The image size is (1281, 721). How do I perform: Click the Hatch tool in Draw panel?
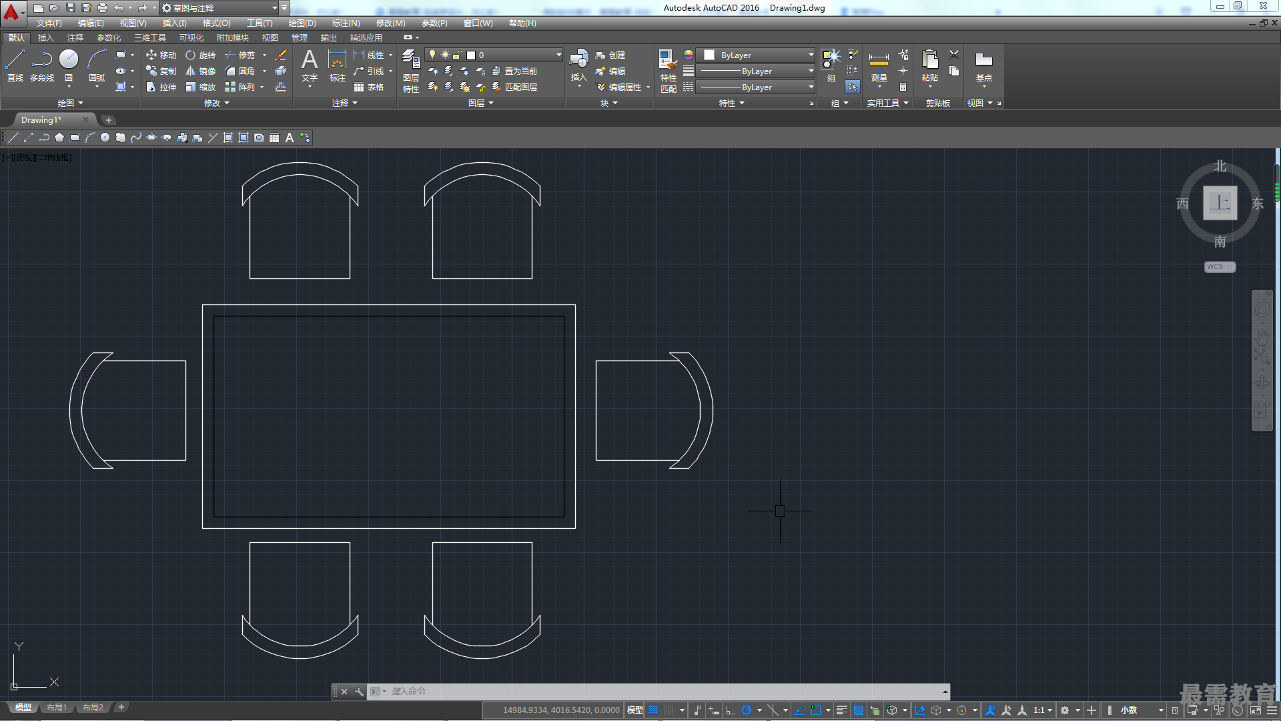click(x=121, y=87)
